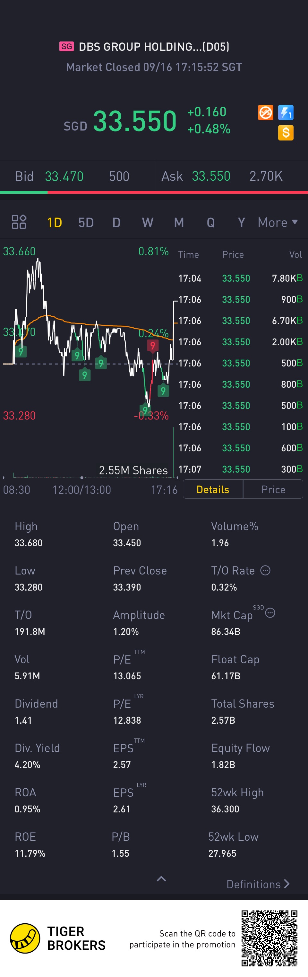
Task: Tap the yellow dollar sign badge icon
Action: [x=286, y=133]
